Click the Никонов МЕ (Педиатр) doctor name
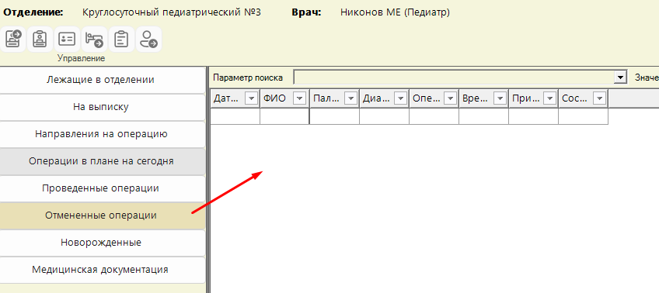This screenshot has width=659, height=293. (x=395, y=12)
